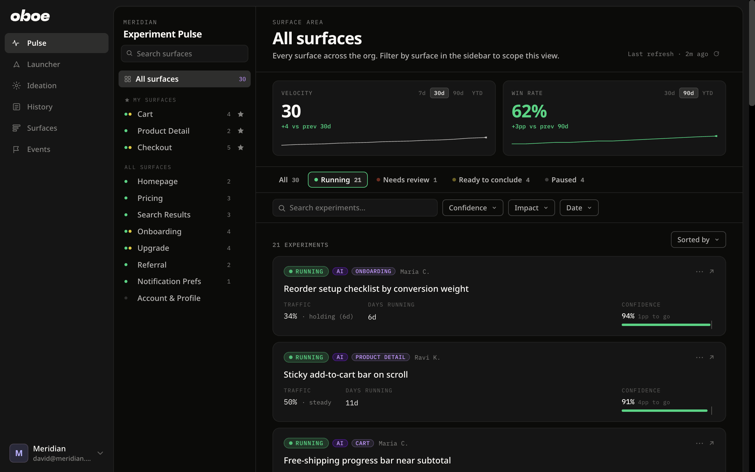Open more options for Sticky add-to-cart bar
The width and height of the screenshot is (755, 472).
coord(700,358)
